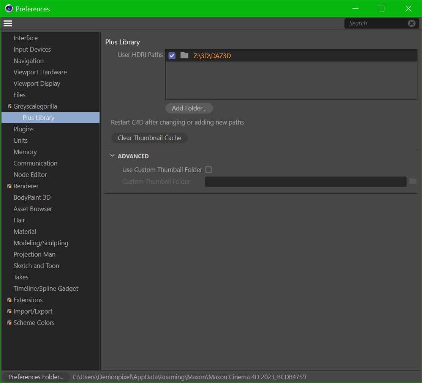Expand the Extensions category

(x=9, y=300)
